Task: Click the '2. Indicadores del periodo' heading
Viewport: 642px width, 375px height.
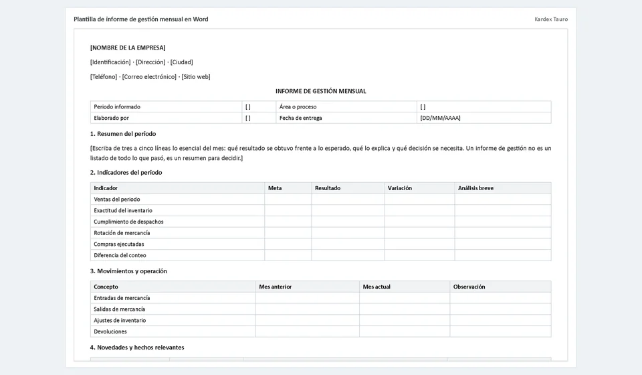Action: click(x=126, y=173)
